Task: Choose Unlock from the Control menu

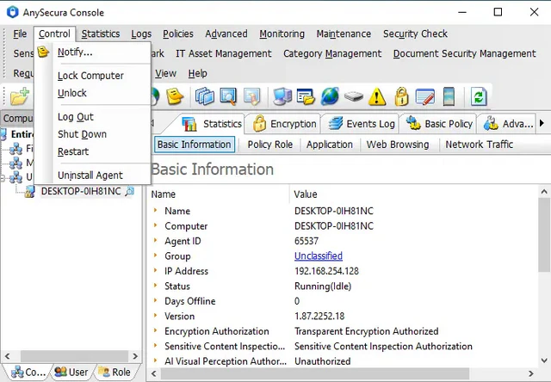Action: [93, 93]
